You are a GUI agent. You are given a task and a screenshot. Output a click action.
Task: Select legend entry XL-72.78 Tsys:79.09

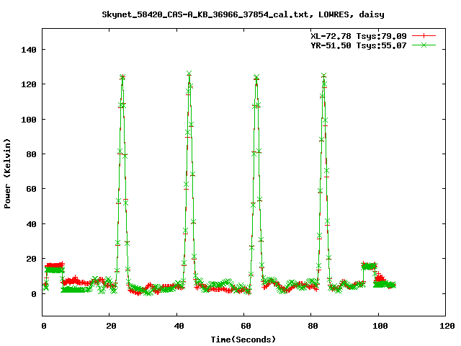[x=359, y=36]
